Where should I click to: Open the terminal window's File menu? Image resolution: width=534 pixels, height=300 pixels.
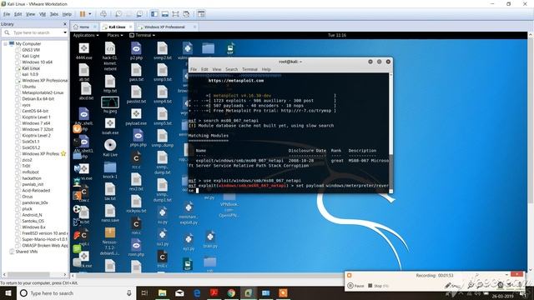click(x=194, y=69)
